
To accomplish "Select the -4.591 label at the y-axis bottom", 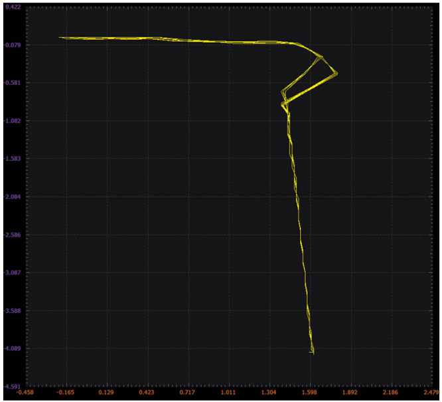I will click(11, 386).
